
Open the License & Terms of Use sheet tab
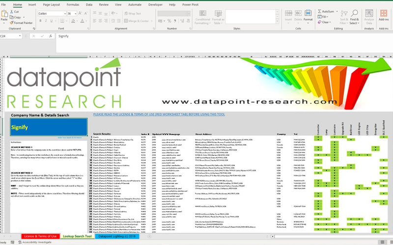(x=40, y=236)
